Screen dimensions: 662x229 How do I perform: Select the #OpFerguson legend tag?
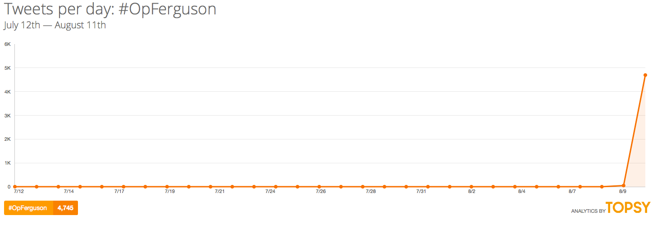[28, 208]
